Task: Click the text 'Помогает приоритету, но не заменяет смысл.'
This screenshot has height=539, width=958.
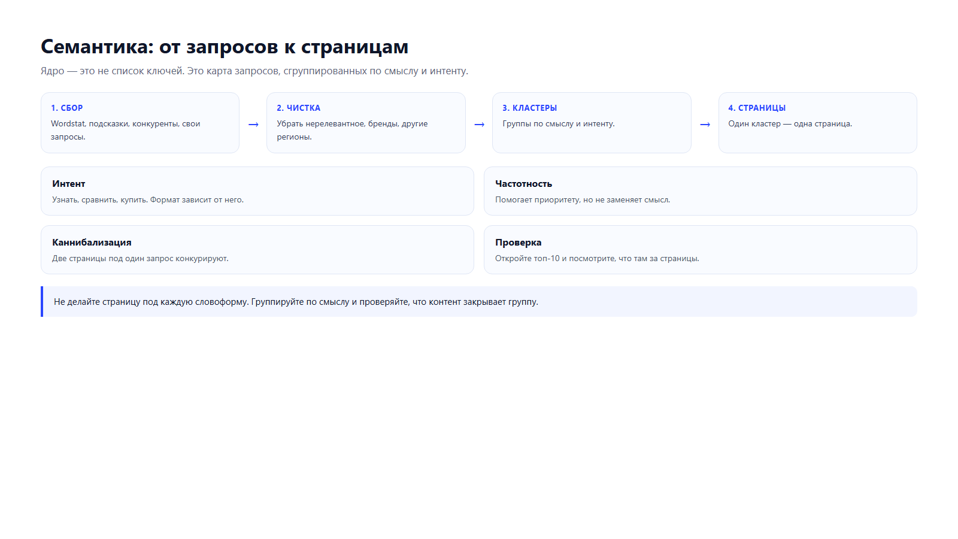Action: pyautogui.click(x=583, y=199)
